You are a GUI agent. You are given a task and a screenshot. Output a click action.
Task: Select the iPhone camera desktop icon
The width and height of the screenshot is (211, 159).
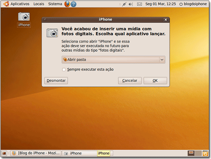pos(24,16)
